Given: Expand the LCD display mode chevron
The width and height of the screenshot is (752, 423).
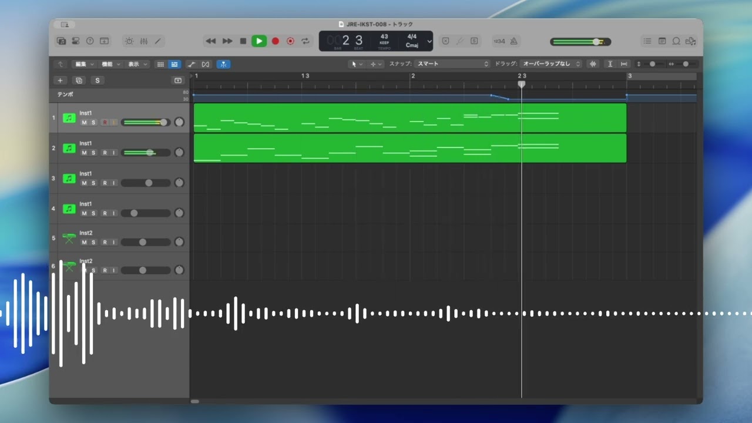Looking at the screenshot, I should coord(429,41).
